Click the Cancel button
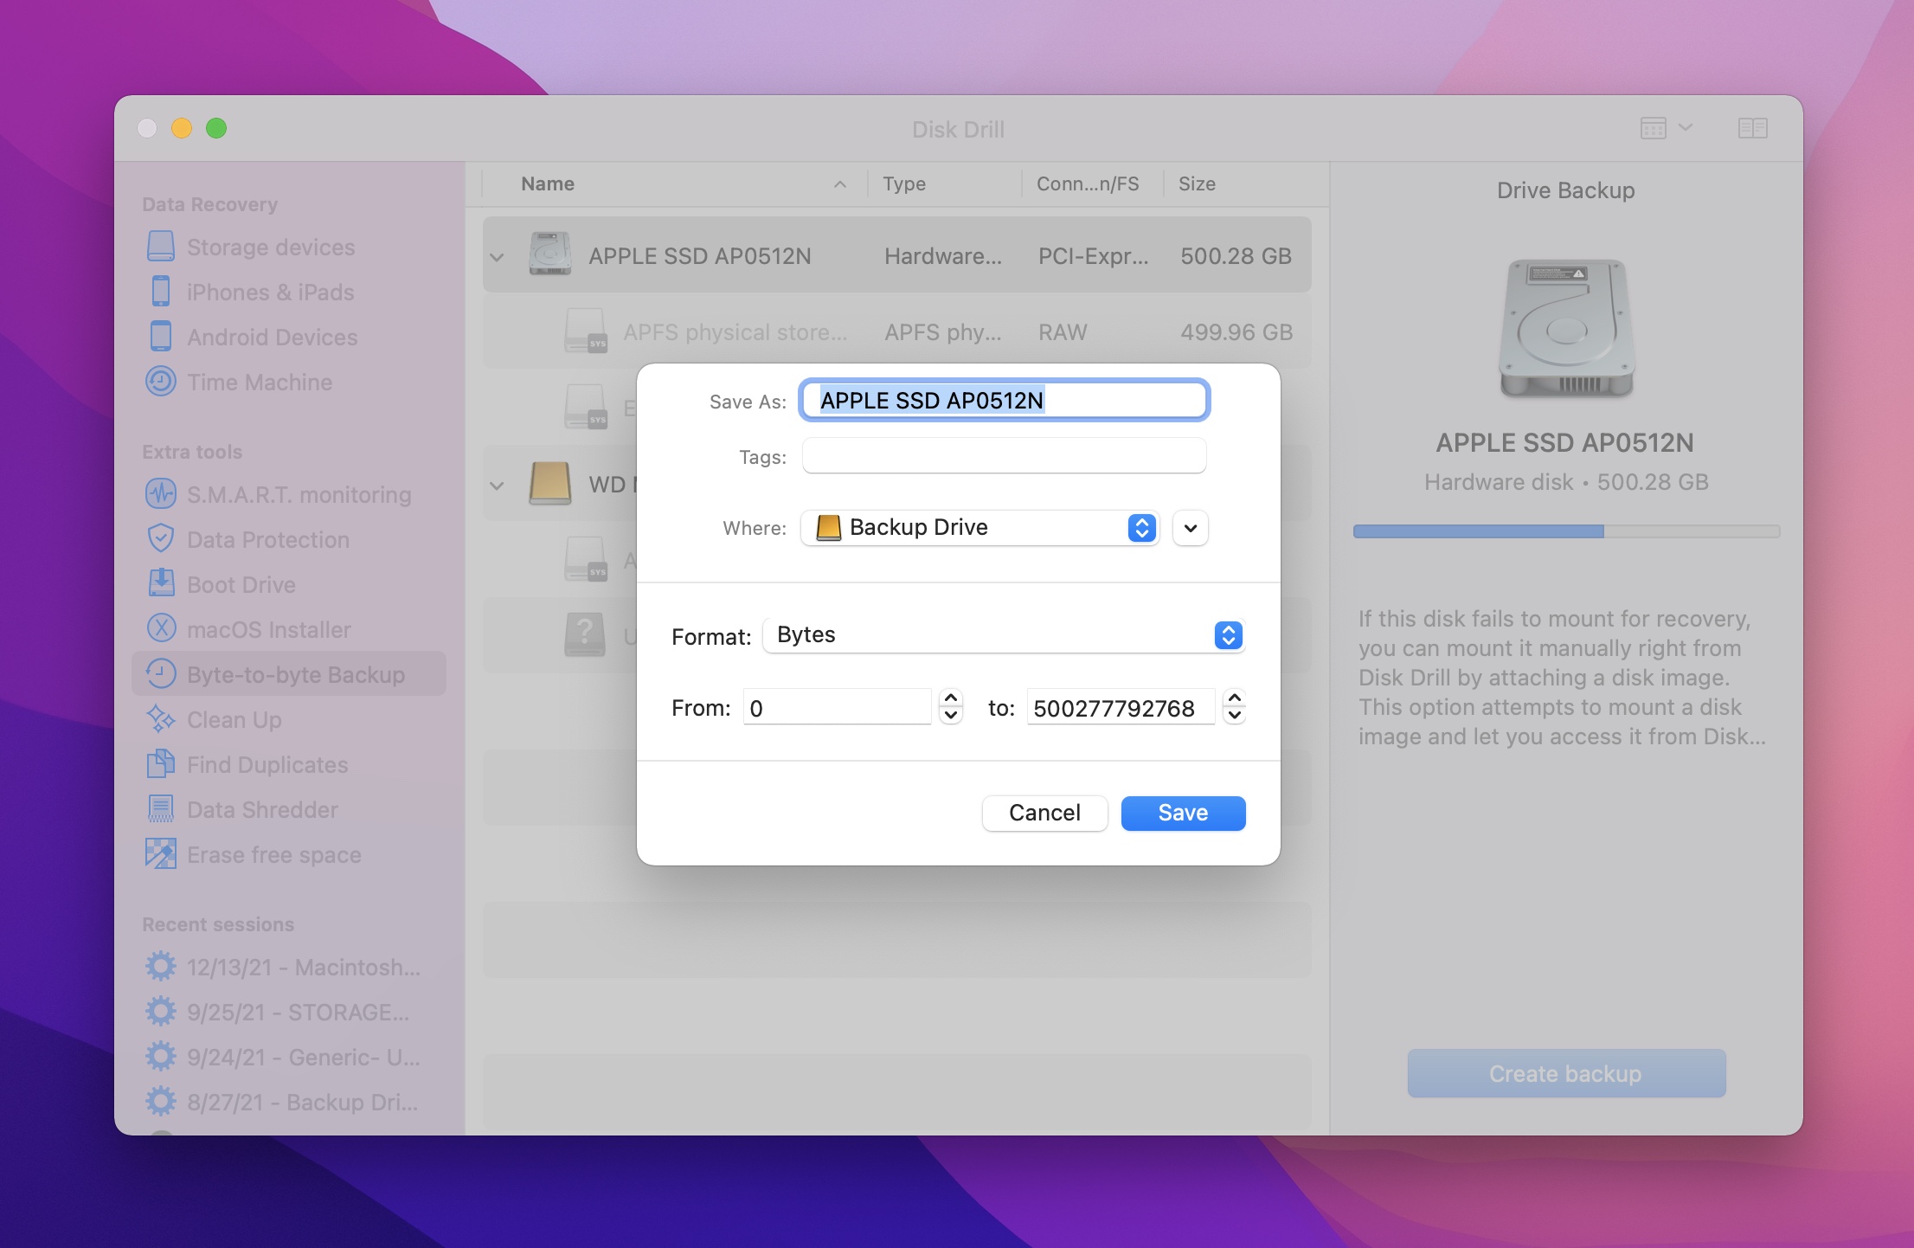 1044,813
